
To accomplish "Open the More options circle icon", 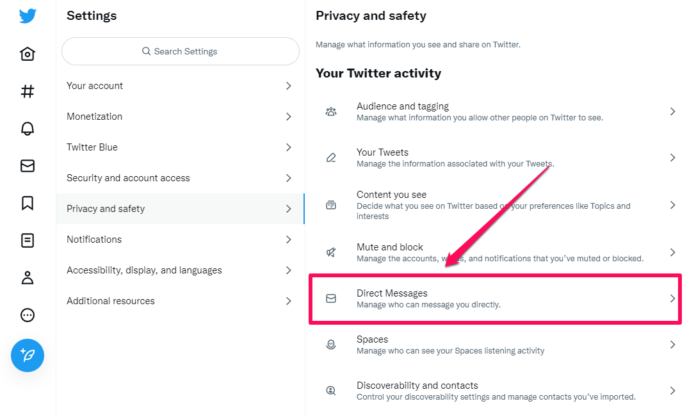I will pyautogui.click(x=27, y=314).
